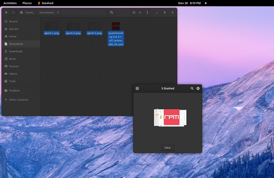Toggle the list view in the Files toolbar
Screen dimensions: 274x178
(134, 12)
